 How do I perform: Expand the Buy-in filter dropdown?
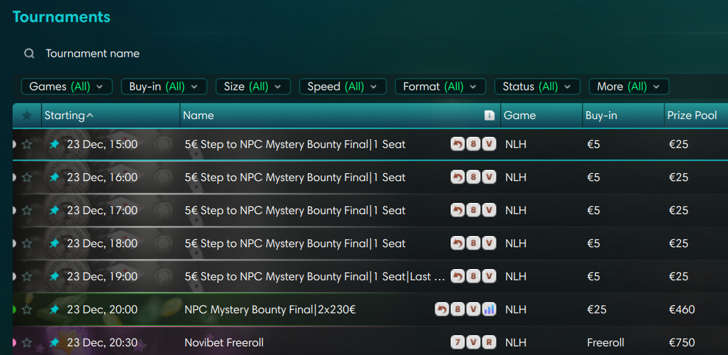click(163, 87)
